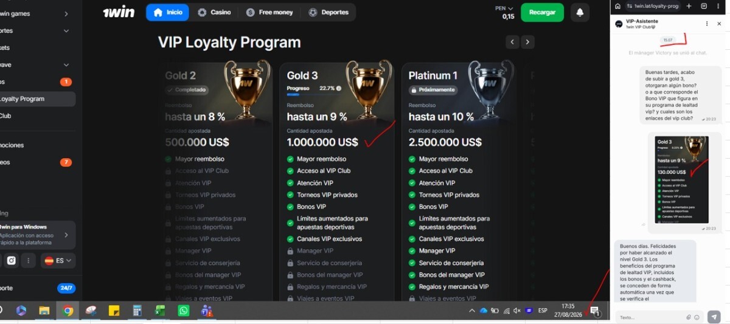Open new tab with plus icon
Image resolution: width=730 pixels, height=324 pixels.
pos(689,6)
